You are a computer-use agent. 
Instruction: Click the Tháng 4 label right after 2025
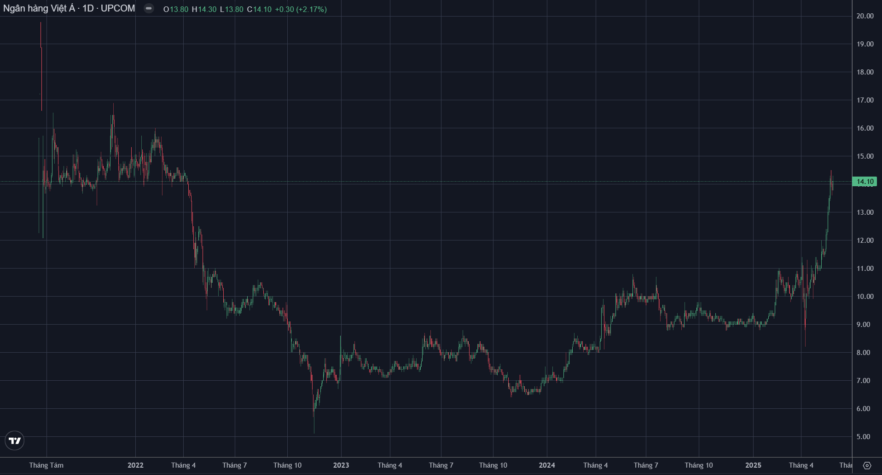coord(801,465)
